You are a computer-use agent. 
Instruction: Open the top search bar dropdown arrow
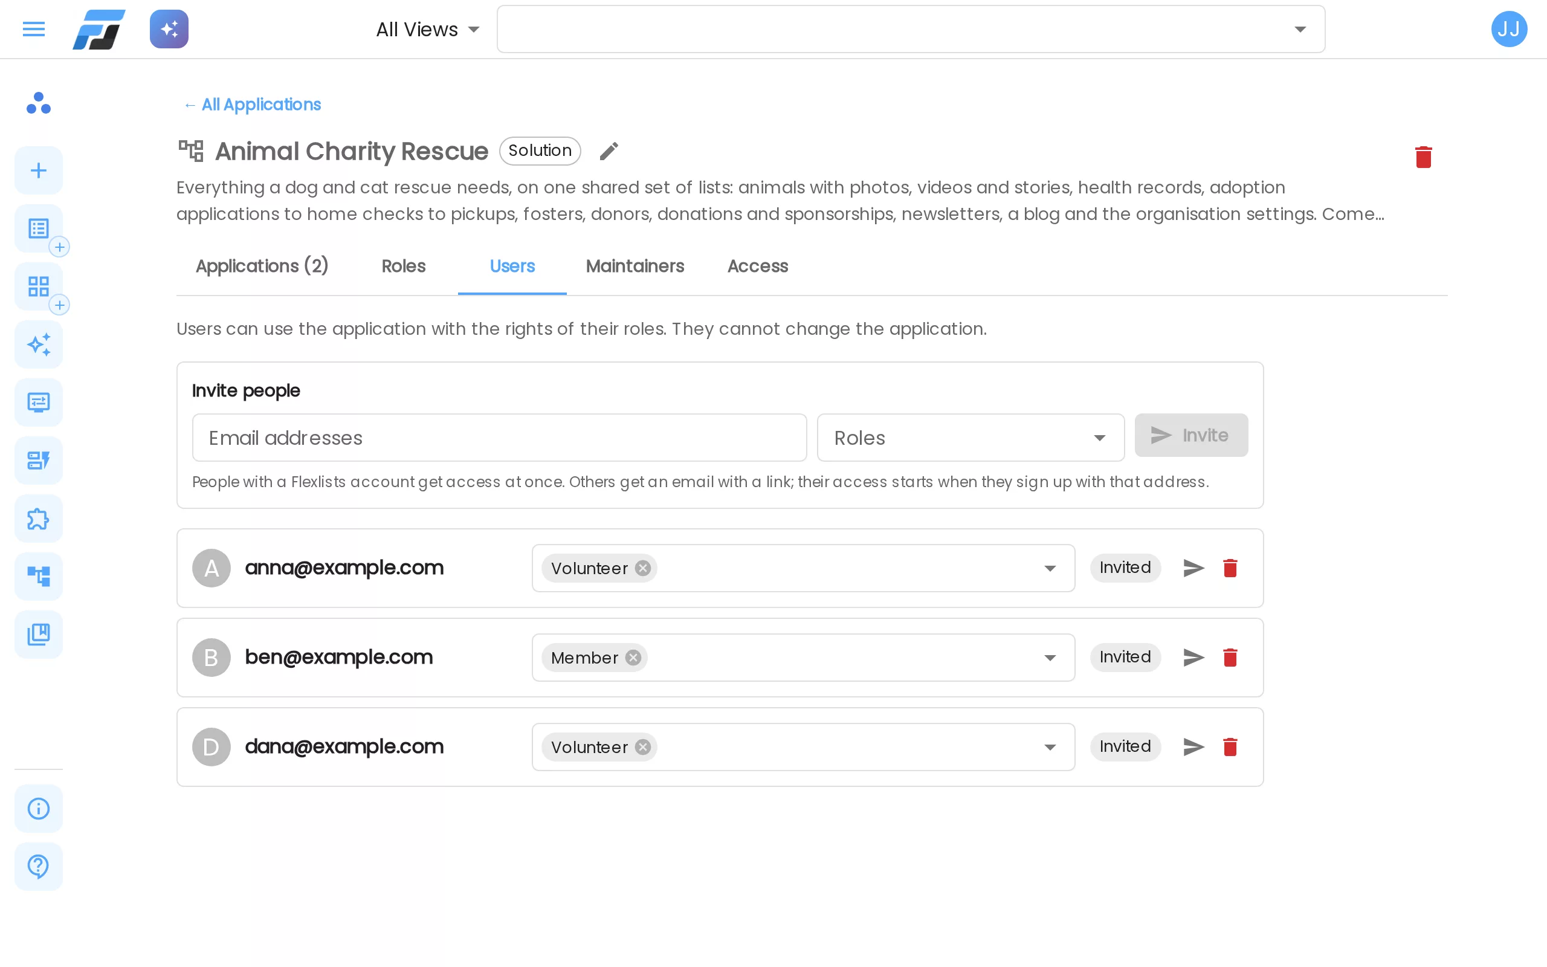[x=1300, y=30]
